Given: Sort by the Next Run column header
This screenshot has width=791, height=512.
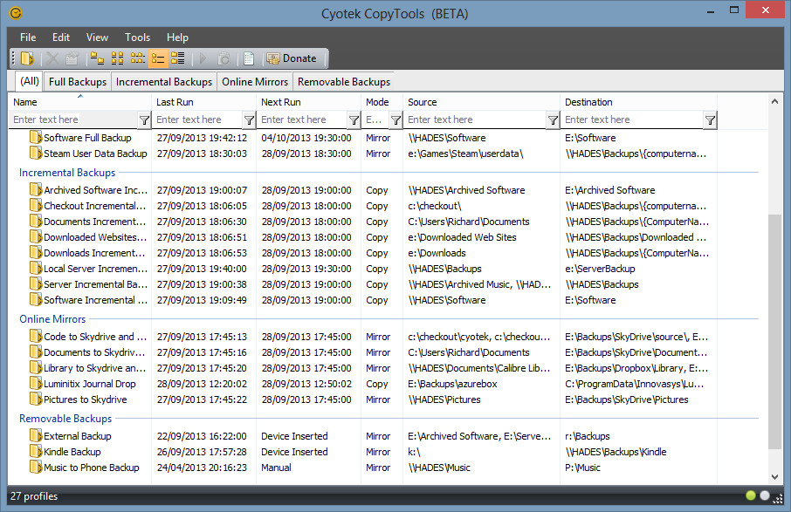Looking at the screenshot, I should click(x=309, y=102).
